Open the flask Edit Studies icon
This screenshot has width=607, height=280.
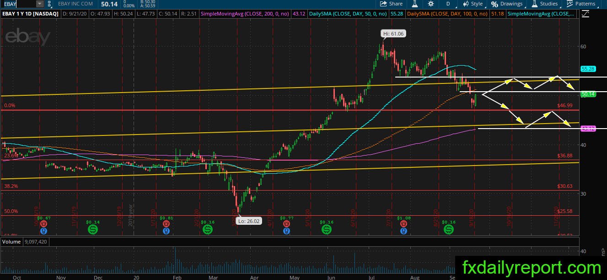[415, 4]
